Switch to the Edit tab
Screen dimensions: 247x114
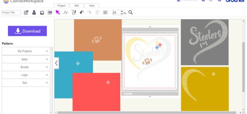coord(77,6)
